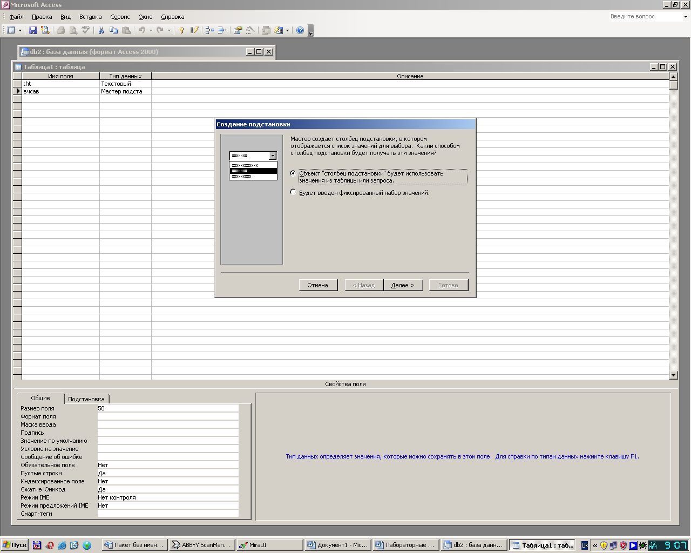Image resolution: width=691 pixels, height=553 pixels.
Task: Click the Properties toolbar icon
Action: tap(238, 30)
